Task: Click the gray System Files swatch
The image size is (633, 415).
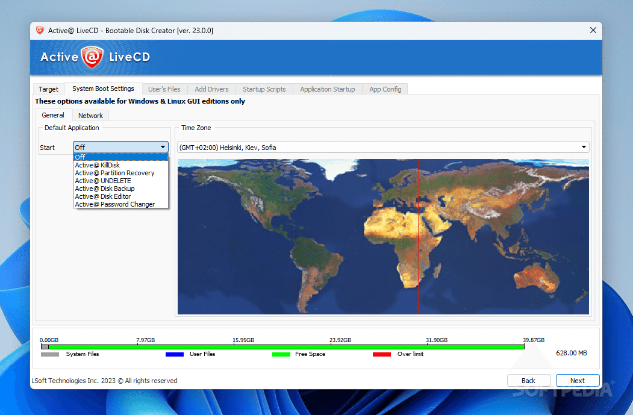Action: (x=50, y=354)
